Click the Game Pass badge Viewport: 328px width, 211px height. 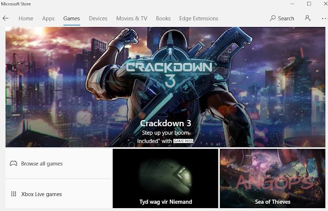point(183,141)
